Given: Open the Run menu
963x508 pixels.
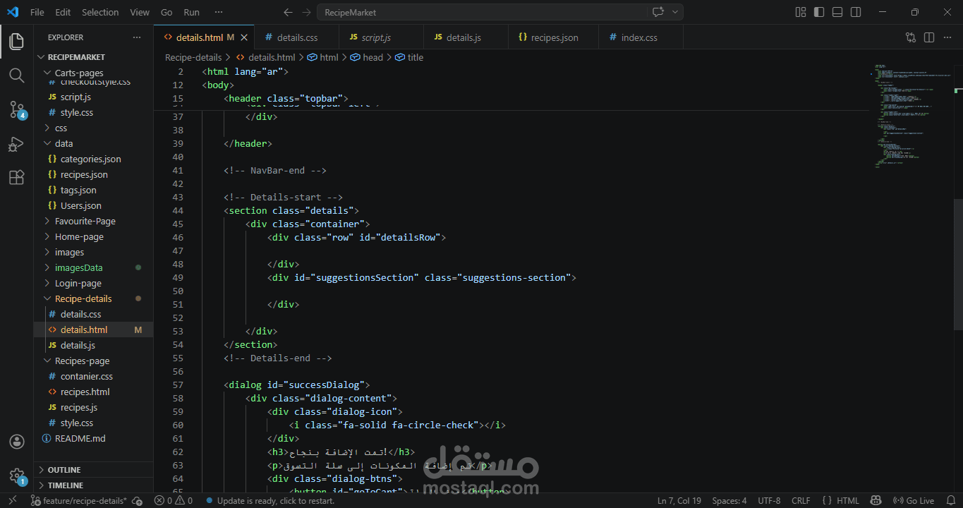Looking at the screenshot, I should click(x=191, y=12).
